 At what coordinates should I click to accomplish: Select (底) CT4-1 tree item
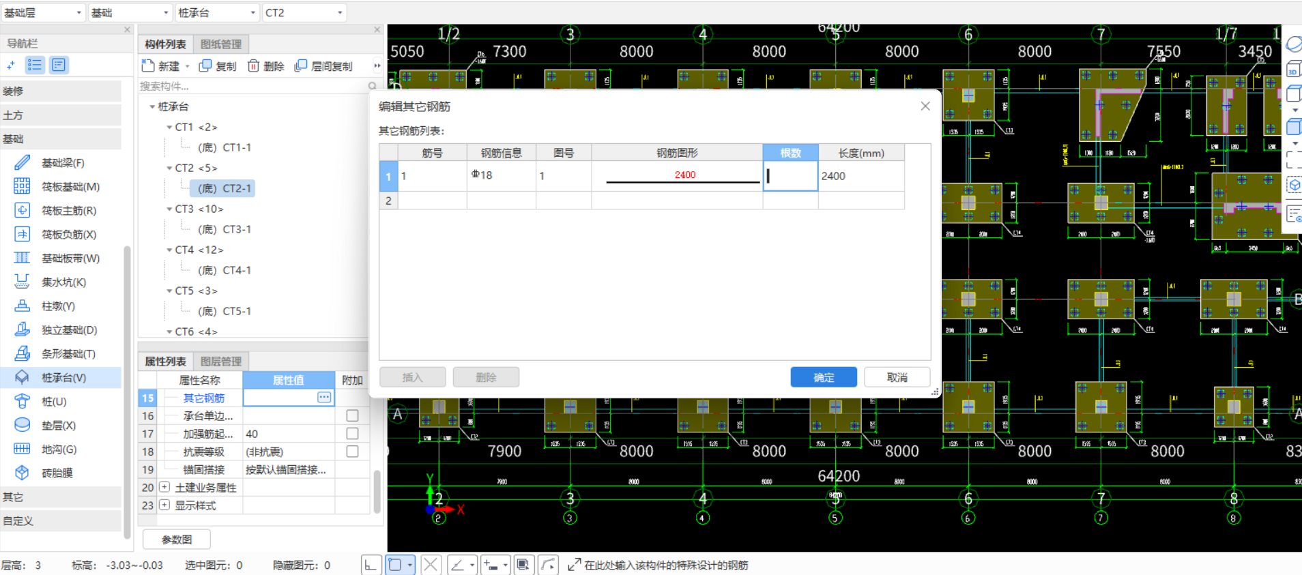[x=225, y=270]
